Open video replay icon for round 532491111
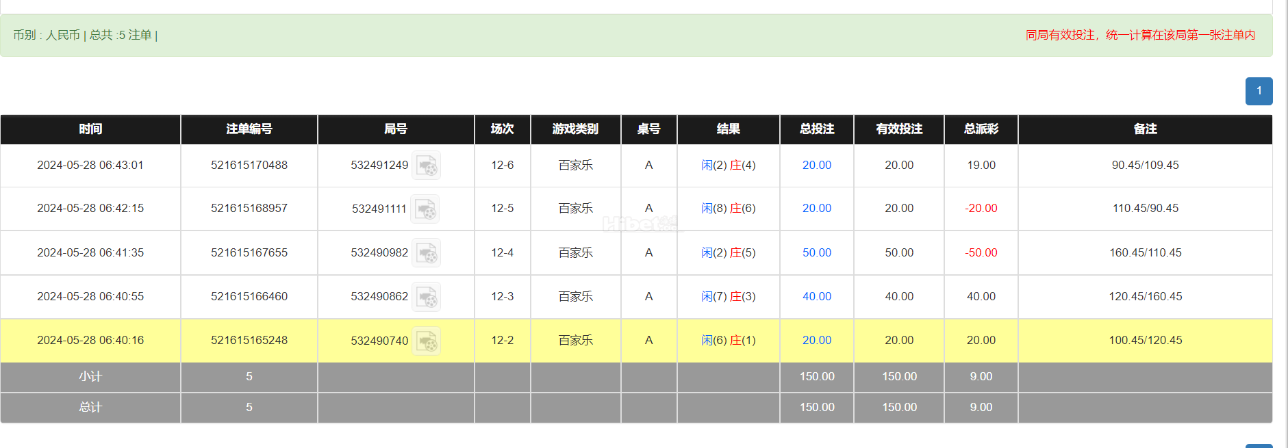 425,209
